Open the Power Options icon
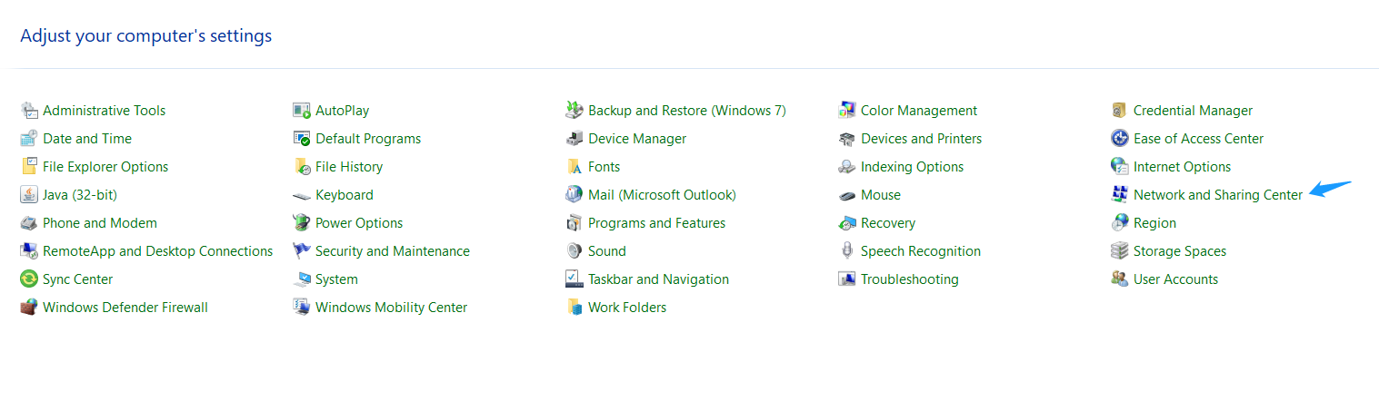This screenshot has width=1379, height=401. pyautogui.click(x=301, y=223)
